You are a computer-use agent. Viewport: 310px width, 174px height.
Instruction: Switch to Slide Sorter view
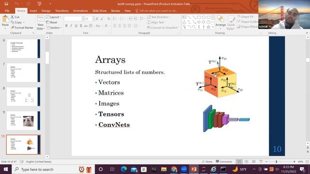pos(247,161)
